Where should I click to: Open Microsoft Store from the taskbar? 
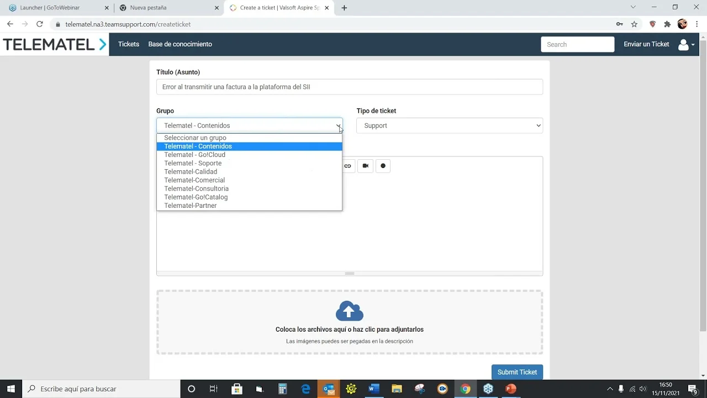(237, 389)
